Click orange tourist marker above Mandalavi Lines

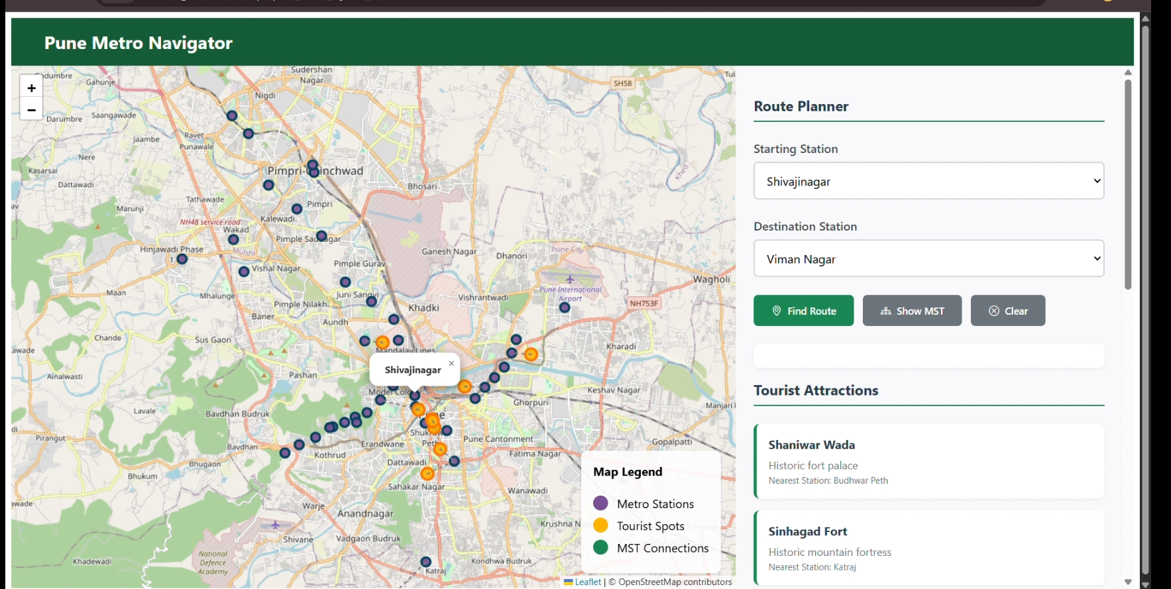382,343
